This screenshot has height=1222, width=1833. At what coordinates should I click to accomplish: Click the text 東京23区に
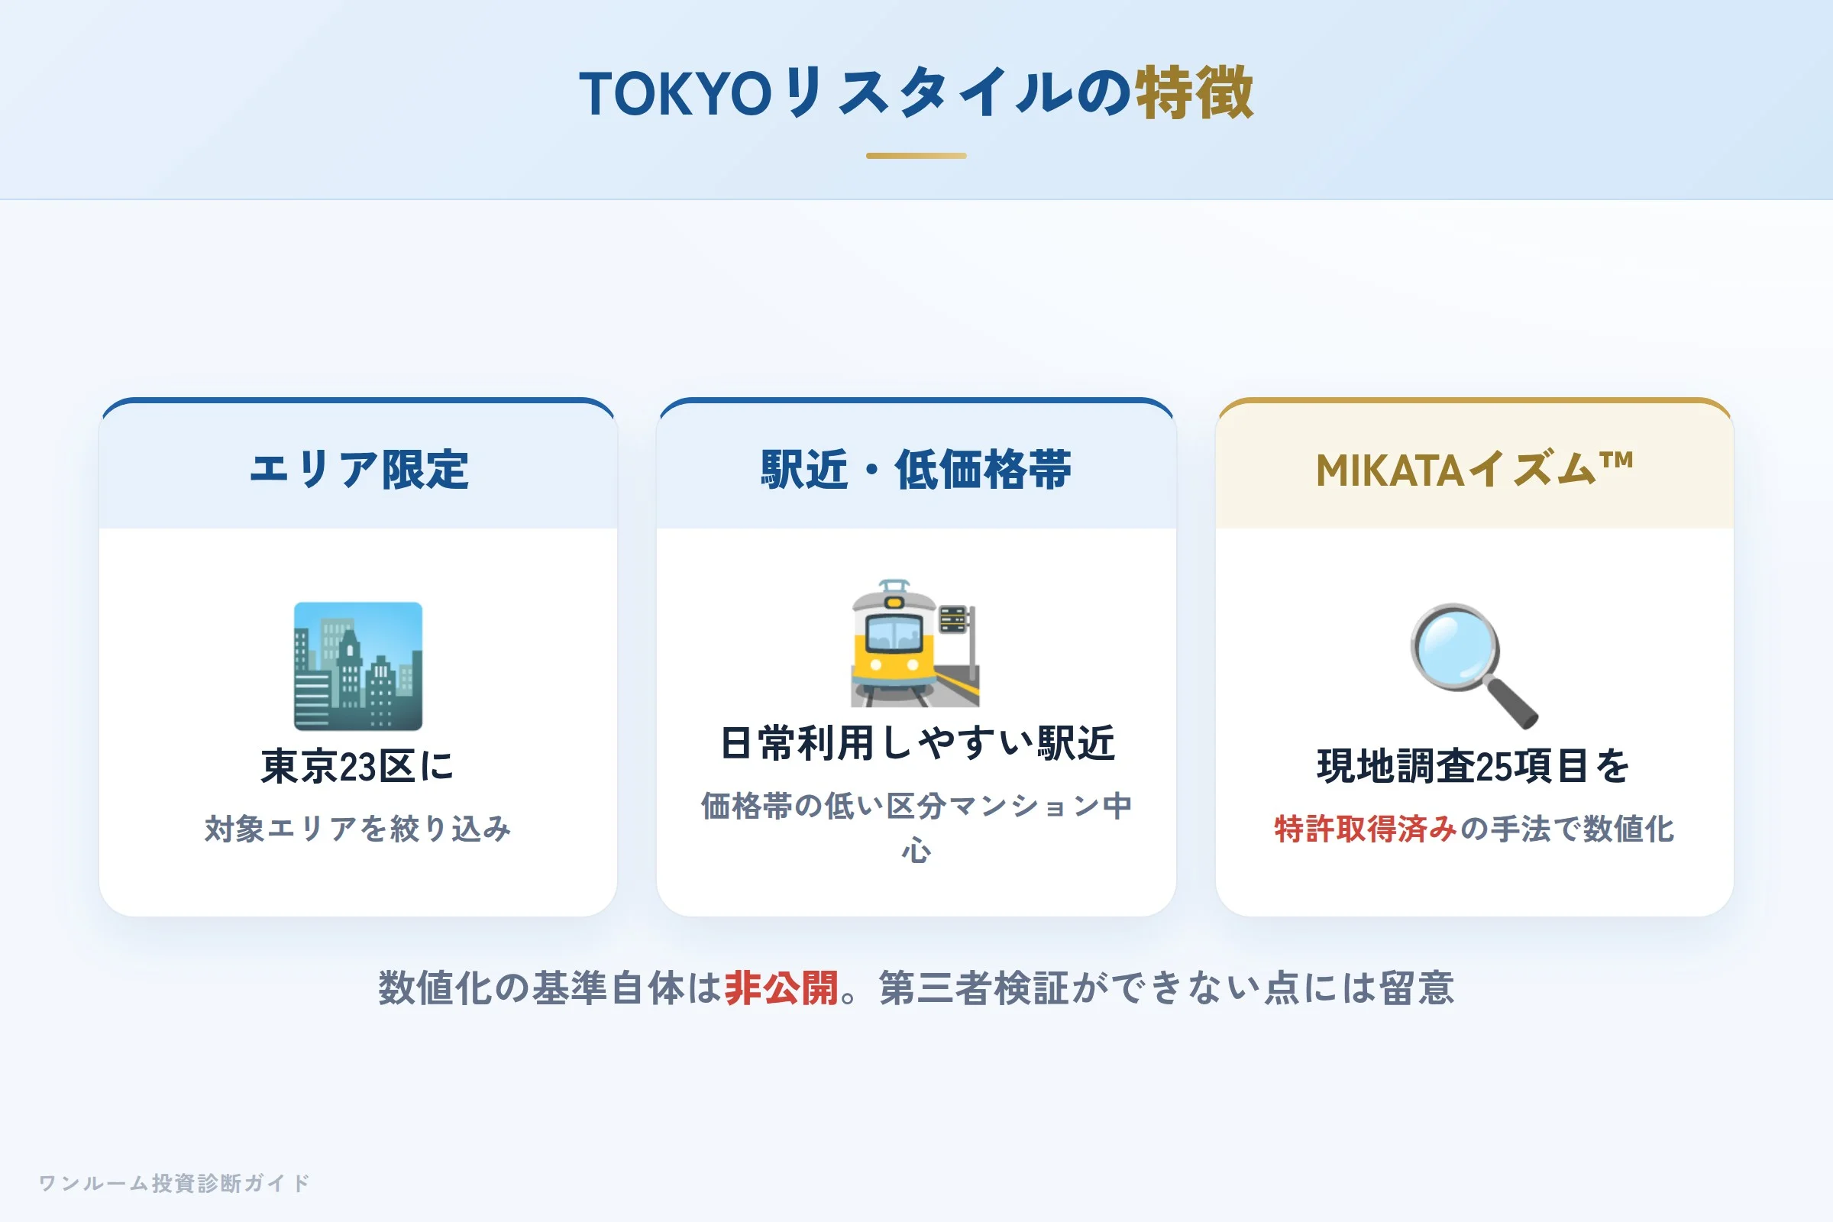tap(357, 766)
